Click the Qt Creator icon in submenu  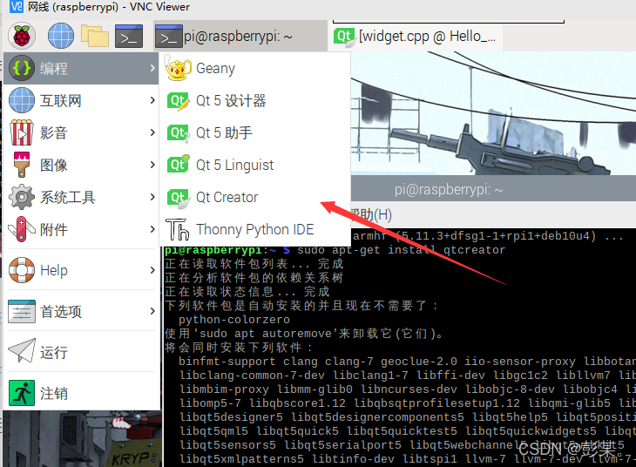tap(178, 198)
